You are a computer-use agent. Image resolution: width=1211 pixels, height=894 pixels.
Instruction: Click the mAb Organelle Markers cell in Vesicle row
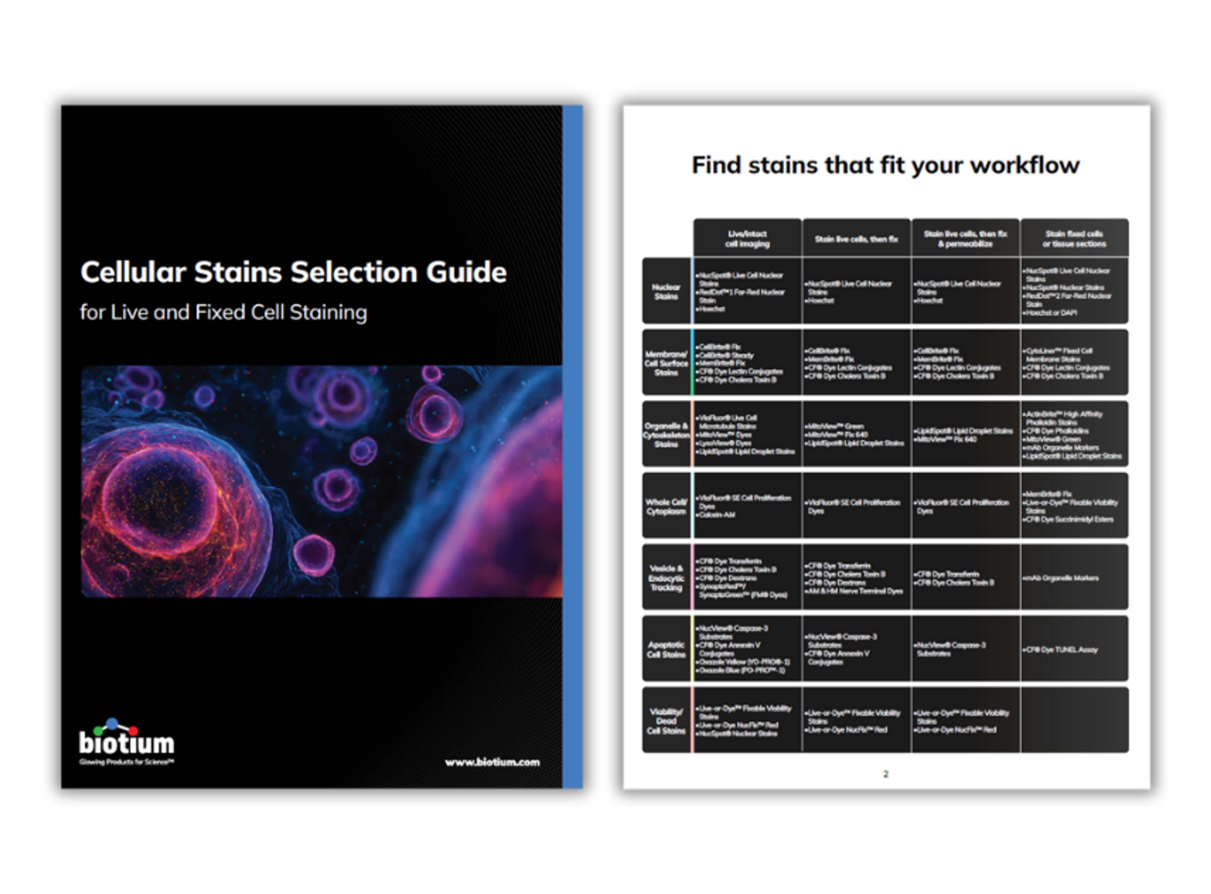click(1061, 578)
